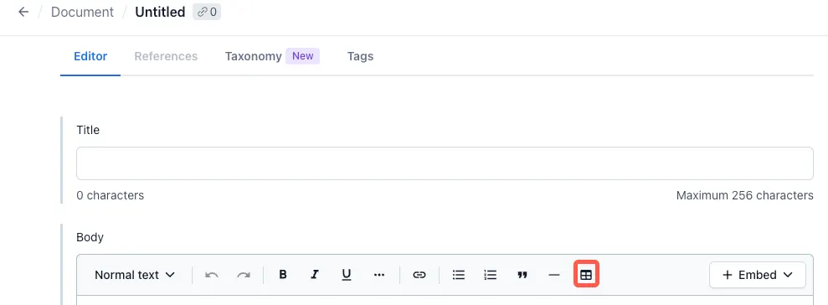Image resolution: width=828 pixels, height=305 pixels.
Task: Open the Normal text style dropdown
Action: tap(135, 275)
